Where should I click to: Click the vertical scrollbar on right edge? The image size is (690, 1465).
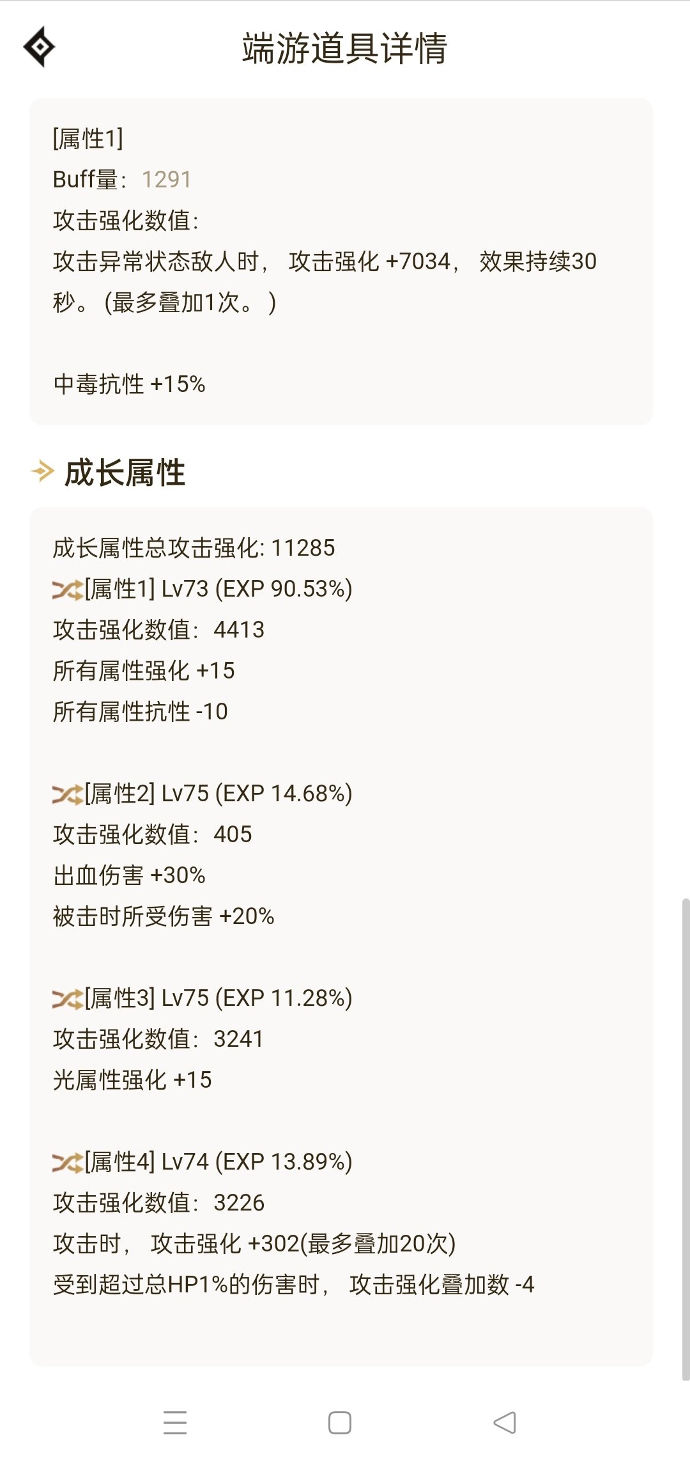click(x=686, y=1139)
